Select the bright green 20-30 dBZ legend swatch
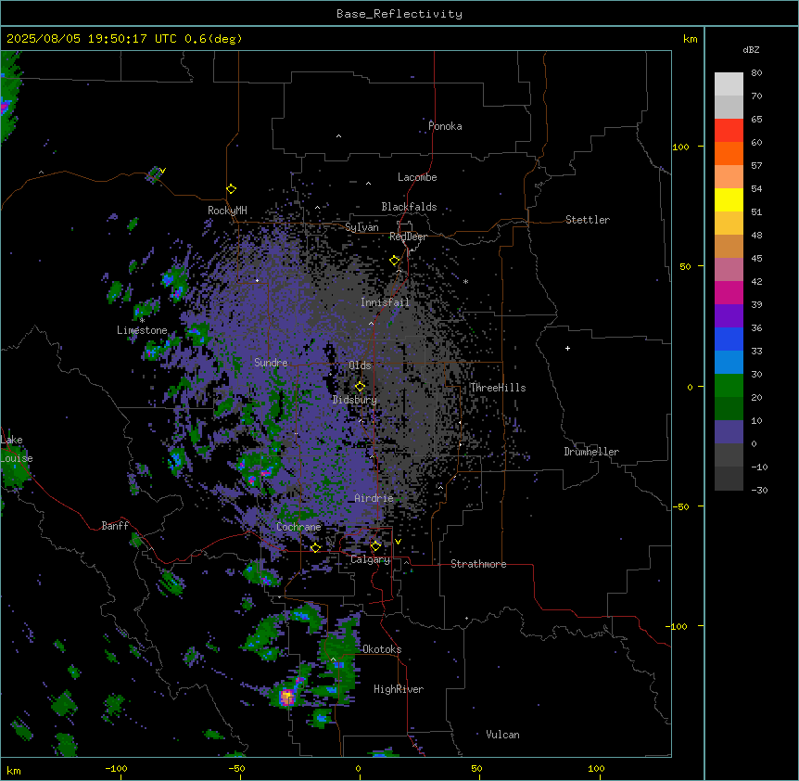Viewport: 799px width, 781px height. pos(729,386)
